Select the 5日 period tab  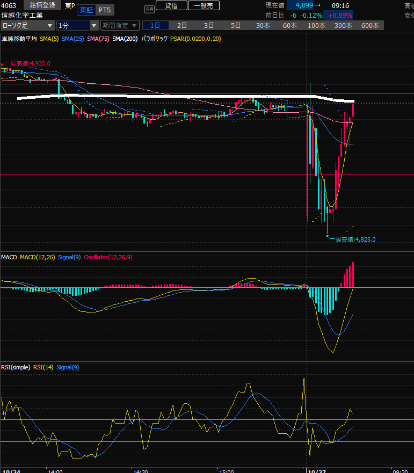(x=236, y=25)
